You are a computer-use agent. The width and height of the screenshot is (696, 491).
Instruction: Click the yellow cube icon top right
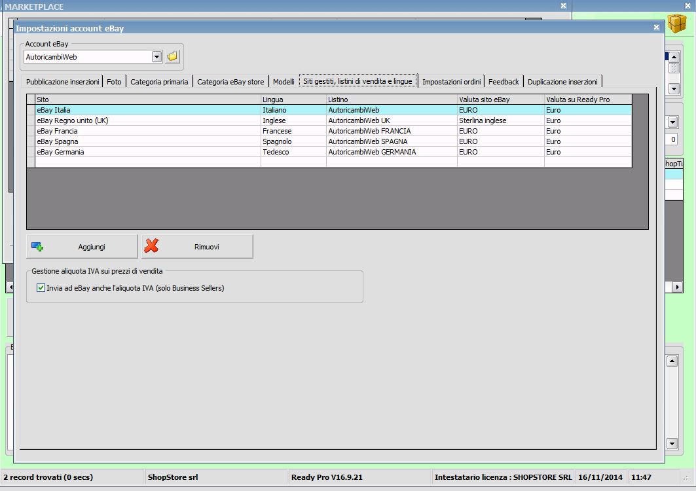(x=677, y=24)
